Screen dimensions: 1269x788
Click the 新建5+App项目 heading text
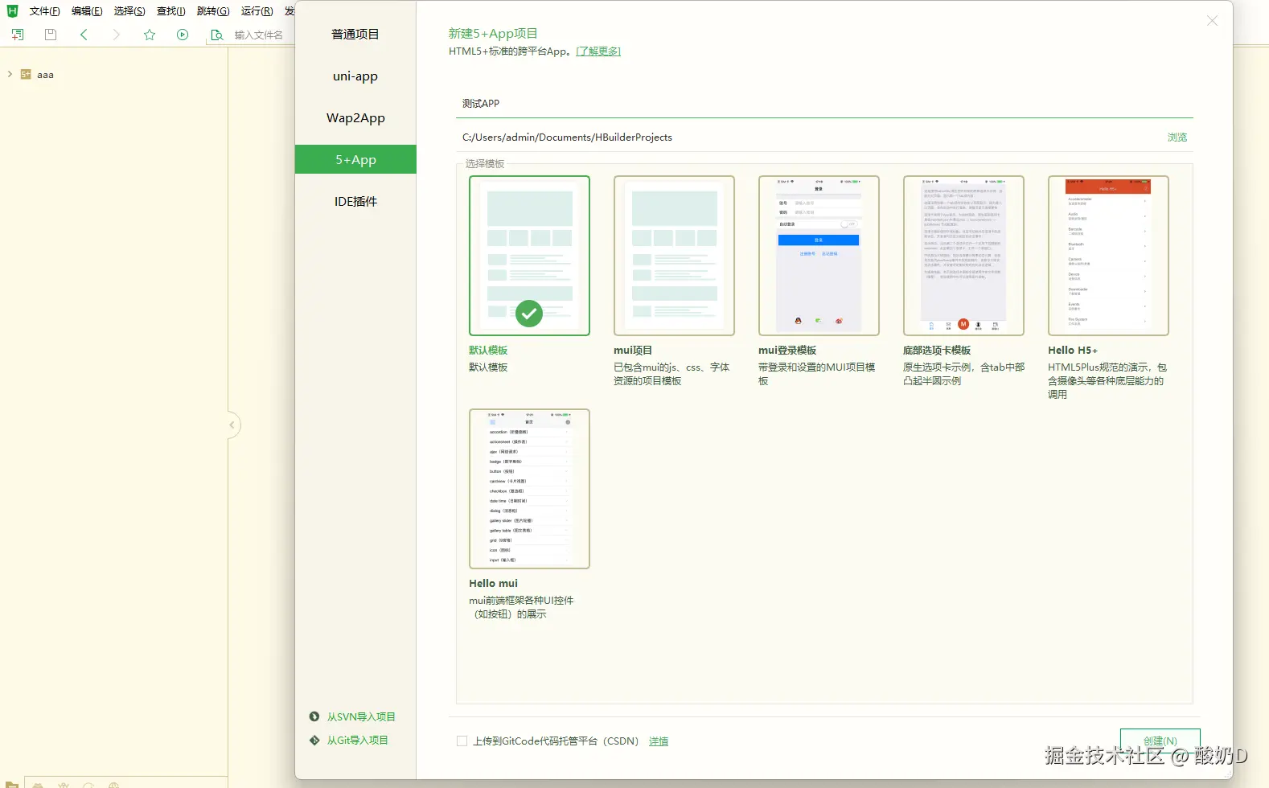pyautogui.click(x=493, y=33)
